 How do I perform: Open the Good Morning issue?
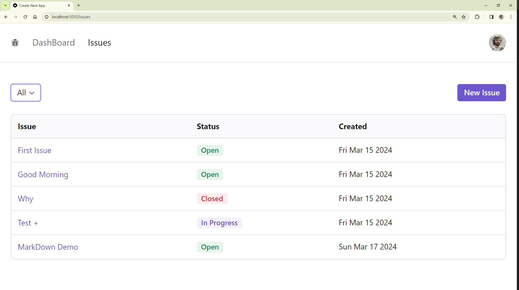click(43, 175)
